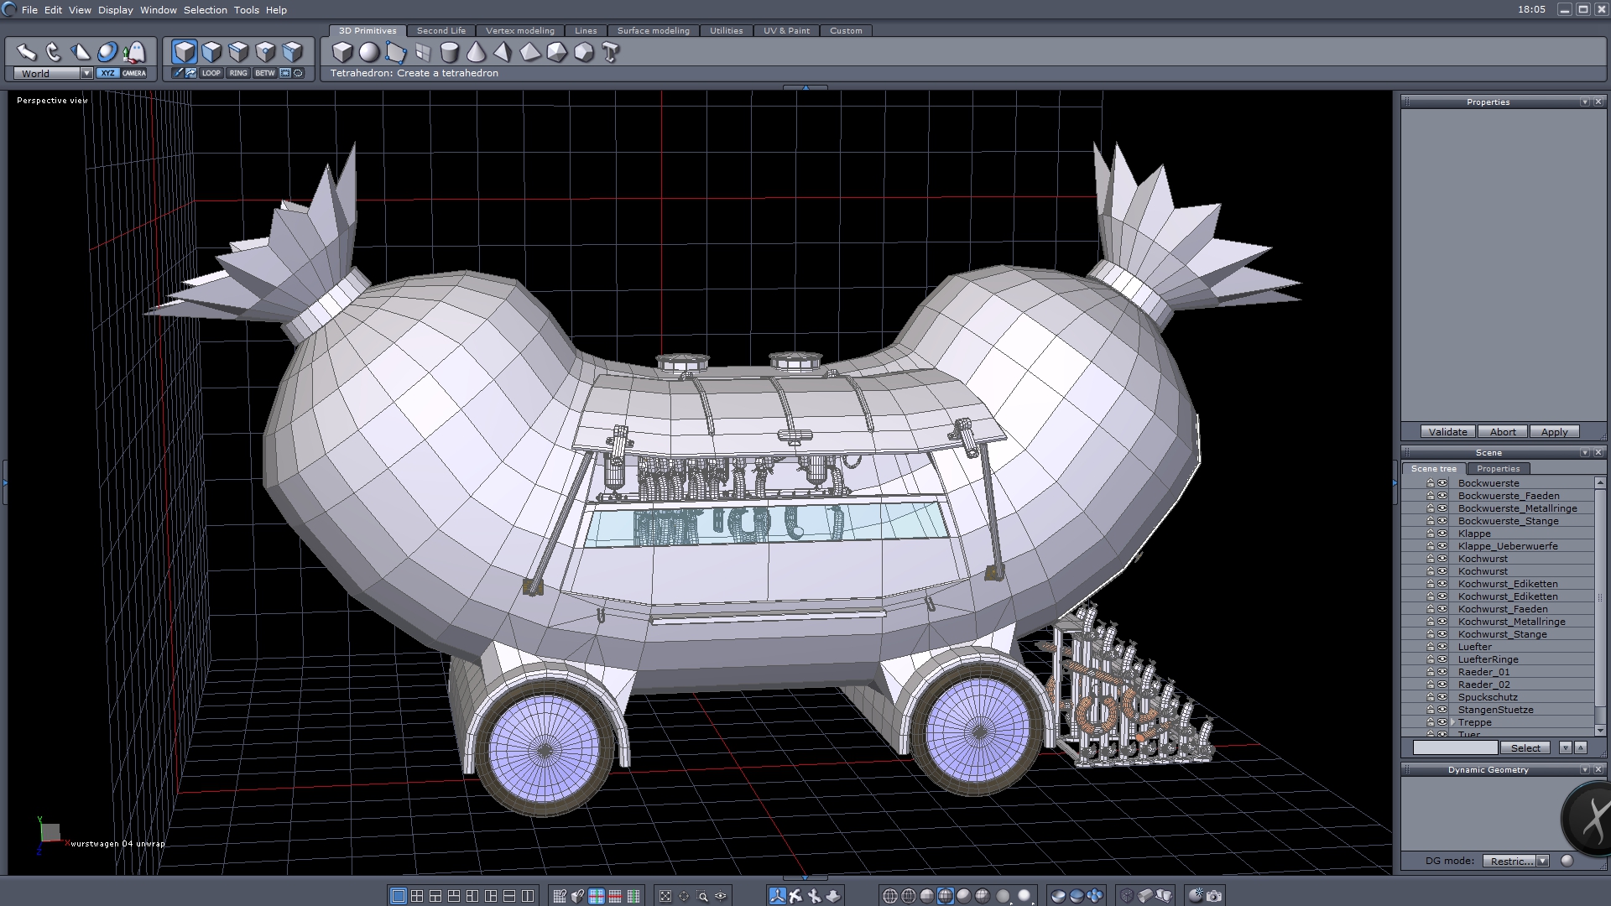1611x906 pixels.
Task: Click the scene tree vertical scrollbar
Action: coord(1600,597)
